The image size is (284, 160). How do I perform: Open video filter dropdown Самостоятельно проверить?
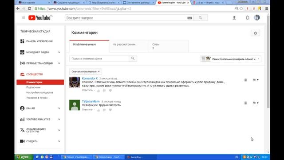click(231, 59)
